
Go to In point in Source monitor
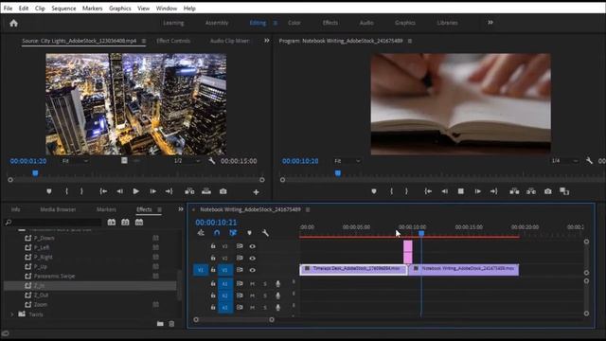click(103, 191)
